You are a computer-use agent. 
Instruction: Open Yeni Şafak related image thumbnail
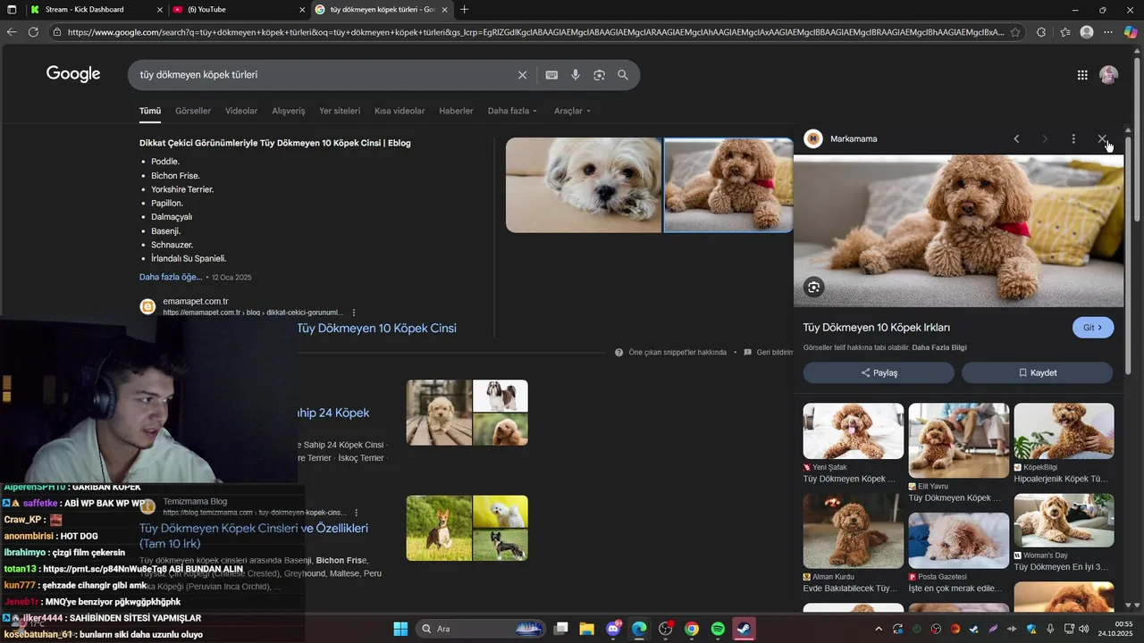[x=854, y=431]
